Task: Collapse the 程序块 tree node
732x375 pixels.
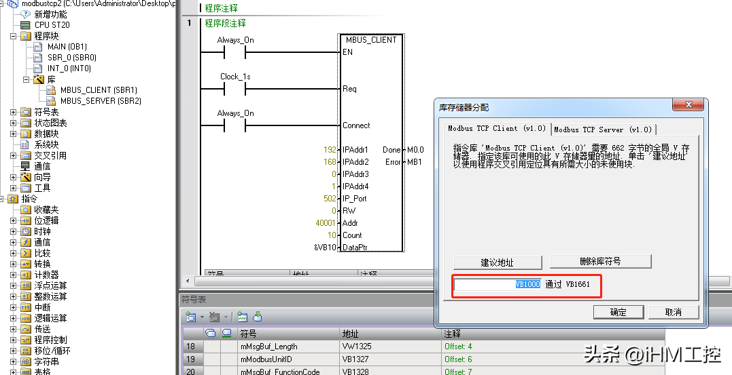Action: (x=14, y=36)
